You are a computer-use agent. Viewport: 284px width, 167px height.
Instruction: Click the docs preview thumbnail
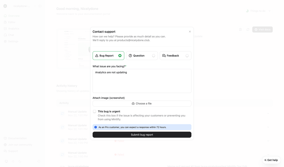(73, 49)
